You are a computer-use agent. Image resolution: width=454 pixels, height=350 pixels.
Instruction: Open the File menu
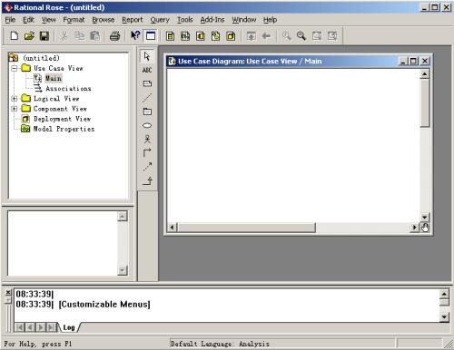(10, 20)
